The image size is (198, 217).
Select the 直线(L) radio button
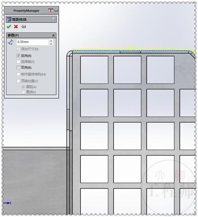pyautogui.click(x=23, y=92)
